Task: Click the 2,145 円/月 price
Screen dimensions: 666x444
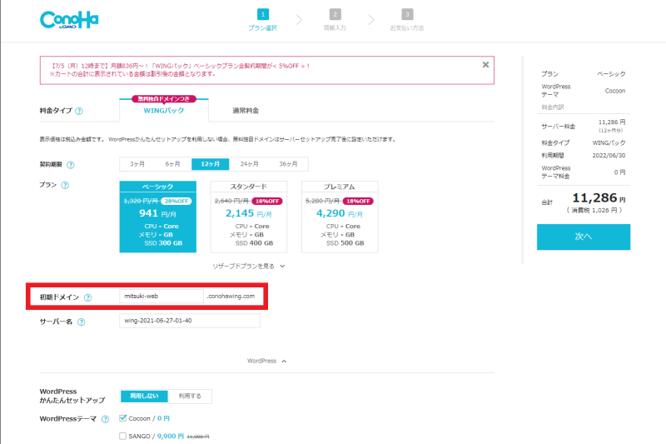Action: (248, 213)
